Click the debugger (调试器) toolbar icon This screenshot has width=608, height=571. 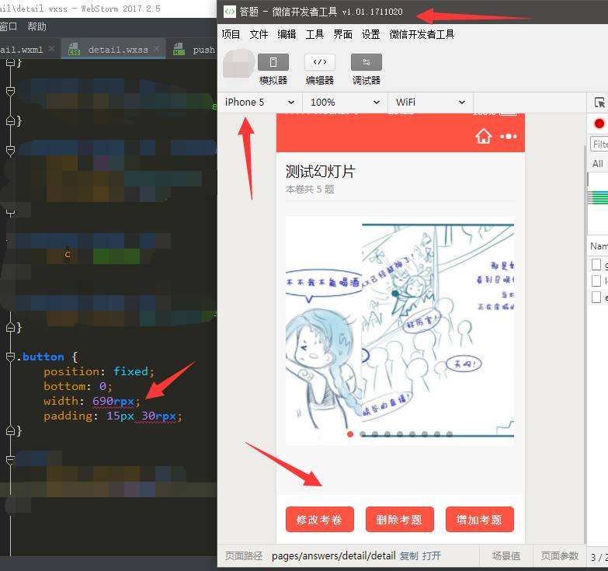[367, 62]
